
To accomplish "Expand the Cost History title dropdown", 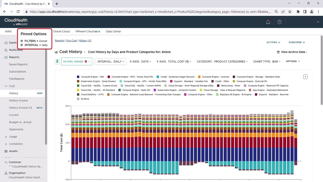I will (x=84, y=52).
